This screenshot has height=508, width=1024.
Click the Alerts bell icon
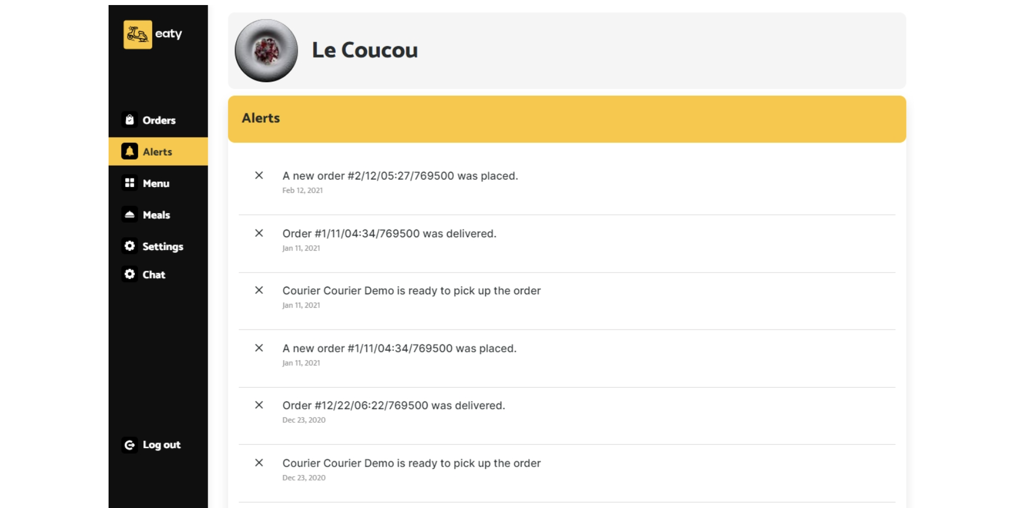click(130, 152)
